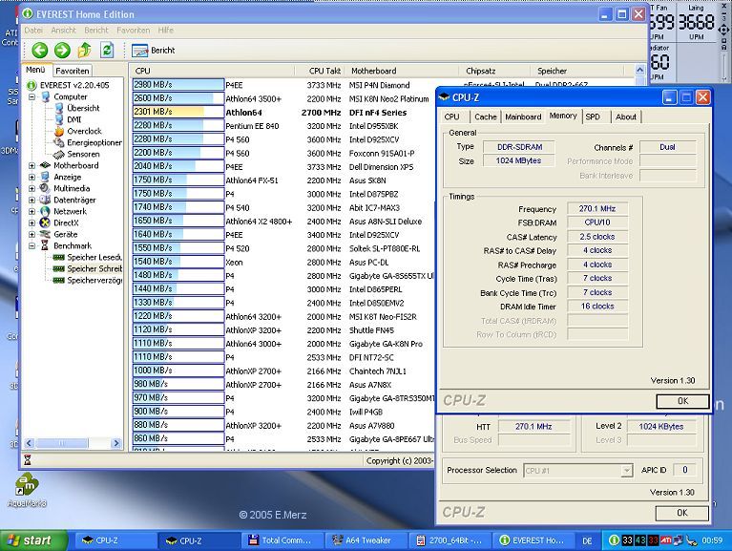Collapse the Computer tree node
The image size is (732, 551).
31,96
